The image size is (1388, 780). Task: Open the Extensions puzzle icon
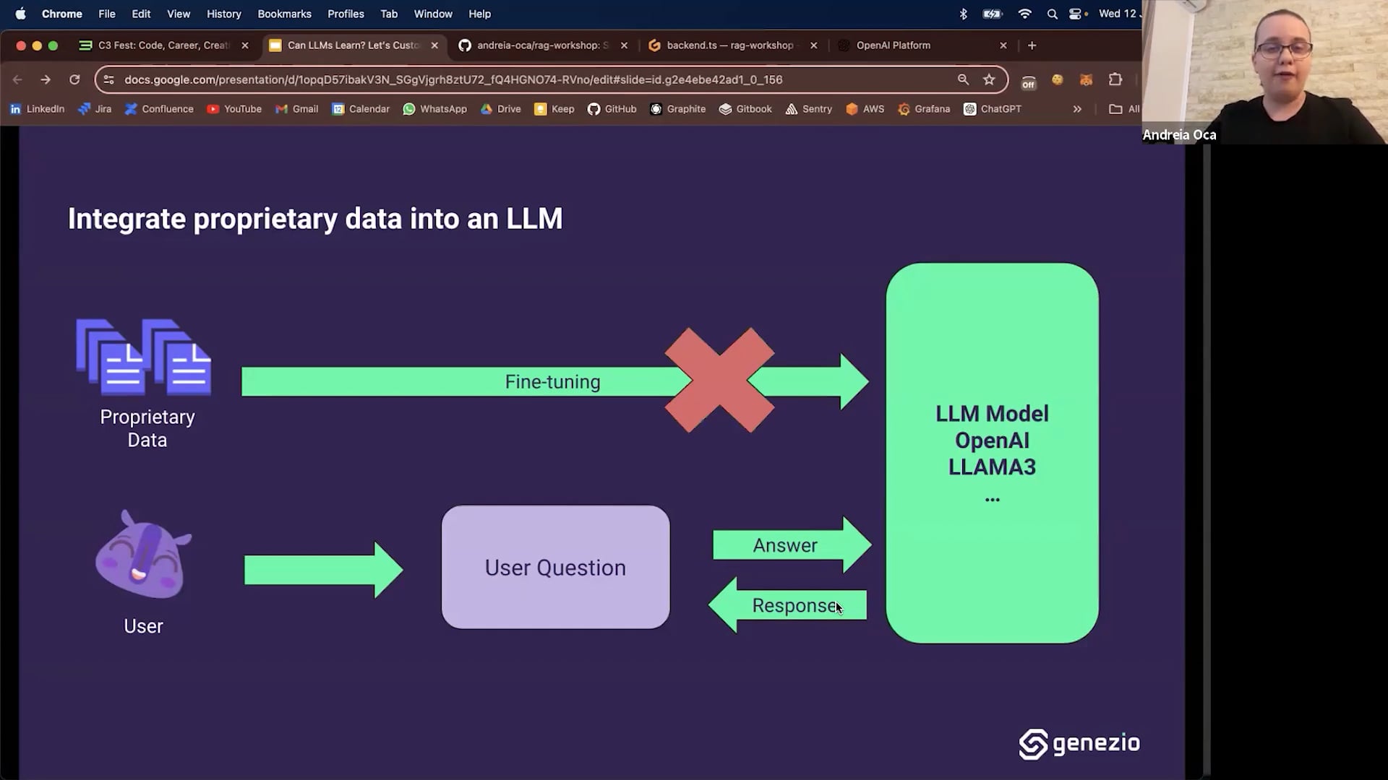click(1115, 79)
